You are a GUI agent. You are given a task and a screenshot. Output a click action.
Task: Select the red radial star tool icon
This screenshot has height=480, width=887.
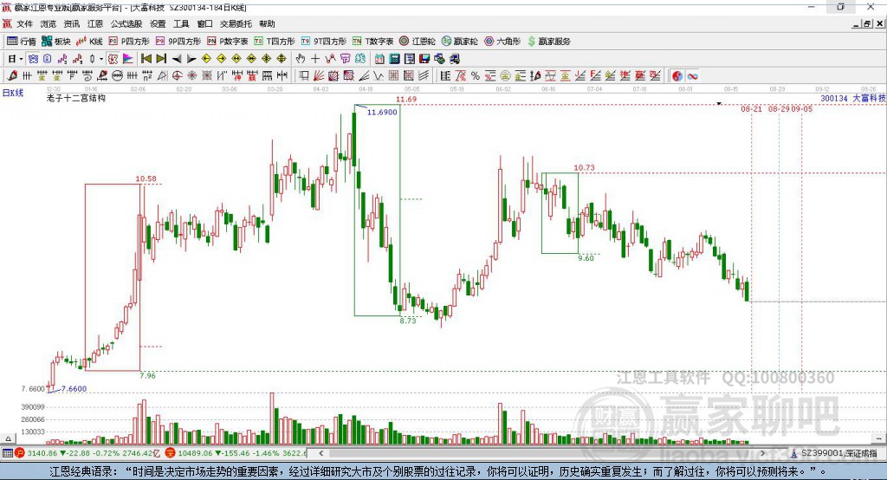(191, 76)
